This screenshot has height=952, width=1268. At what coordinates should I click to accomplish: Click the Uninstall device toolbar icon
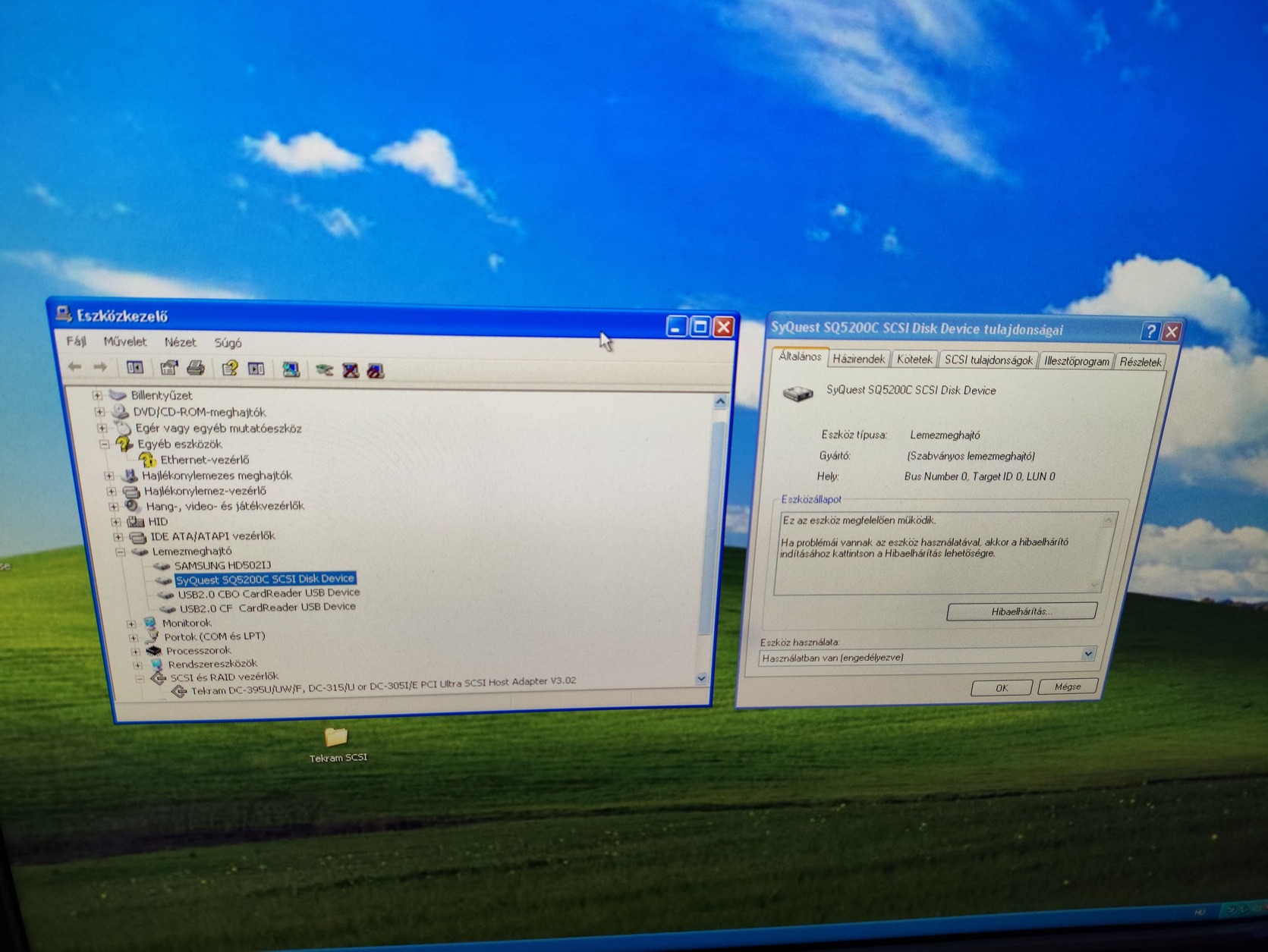pyautogui.click(x=350, y=371)
